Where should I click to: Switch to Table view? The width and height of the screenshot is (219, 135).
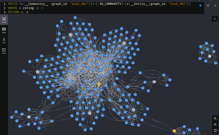(4, 30)
